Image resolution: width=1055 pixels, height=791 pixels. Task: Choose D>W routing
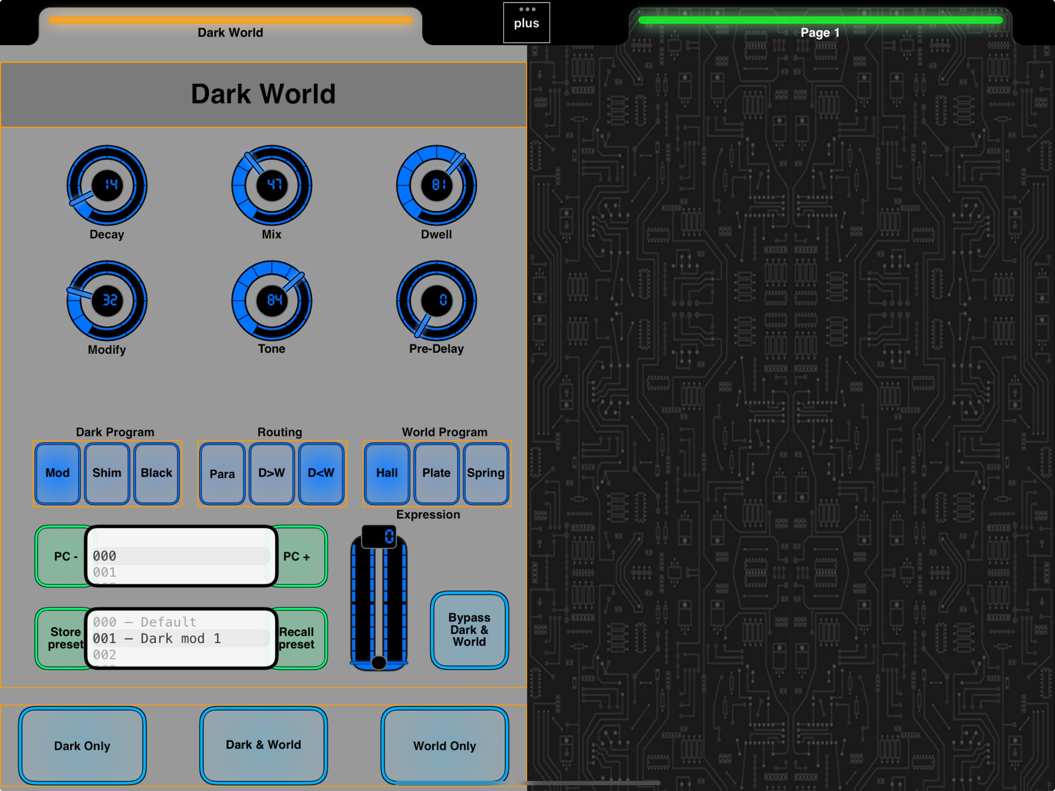[x=271, y=473]
